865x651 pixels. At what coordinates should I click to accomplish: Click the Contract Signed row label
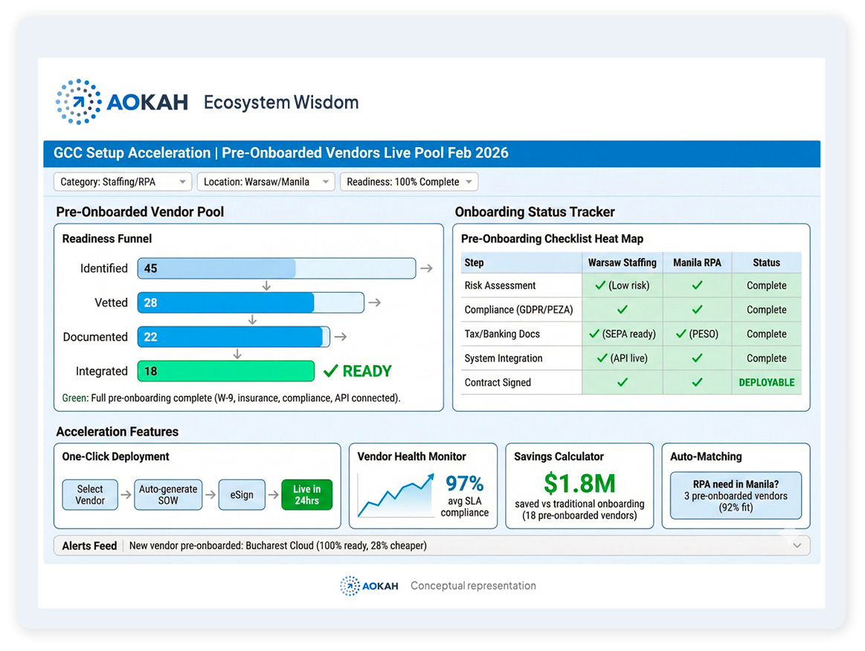pos(498,383)
